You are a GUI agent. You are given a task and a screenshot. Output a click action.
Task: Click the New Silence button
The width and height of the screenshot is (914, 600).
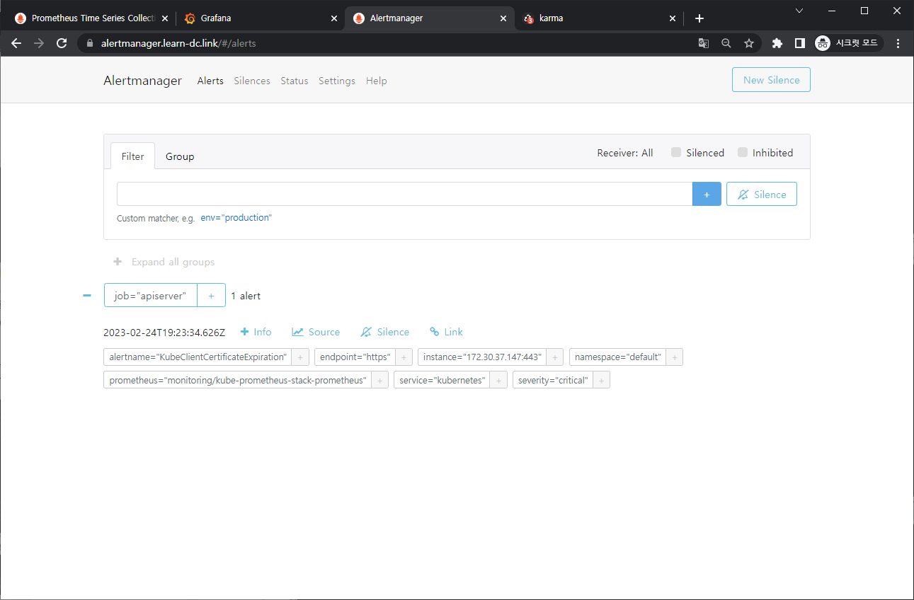click(x=771, y=80)
